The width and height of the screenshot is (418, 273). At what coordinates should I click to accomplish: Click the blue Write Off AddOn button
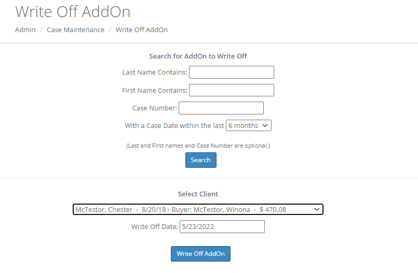(x=200, y=254)
